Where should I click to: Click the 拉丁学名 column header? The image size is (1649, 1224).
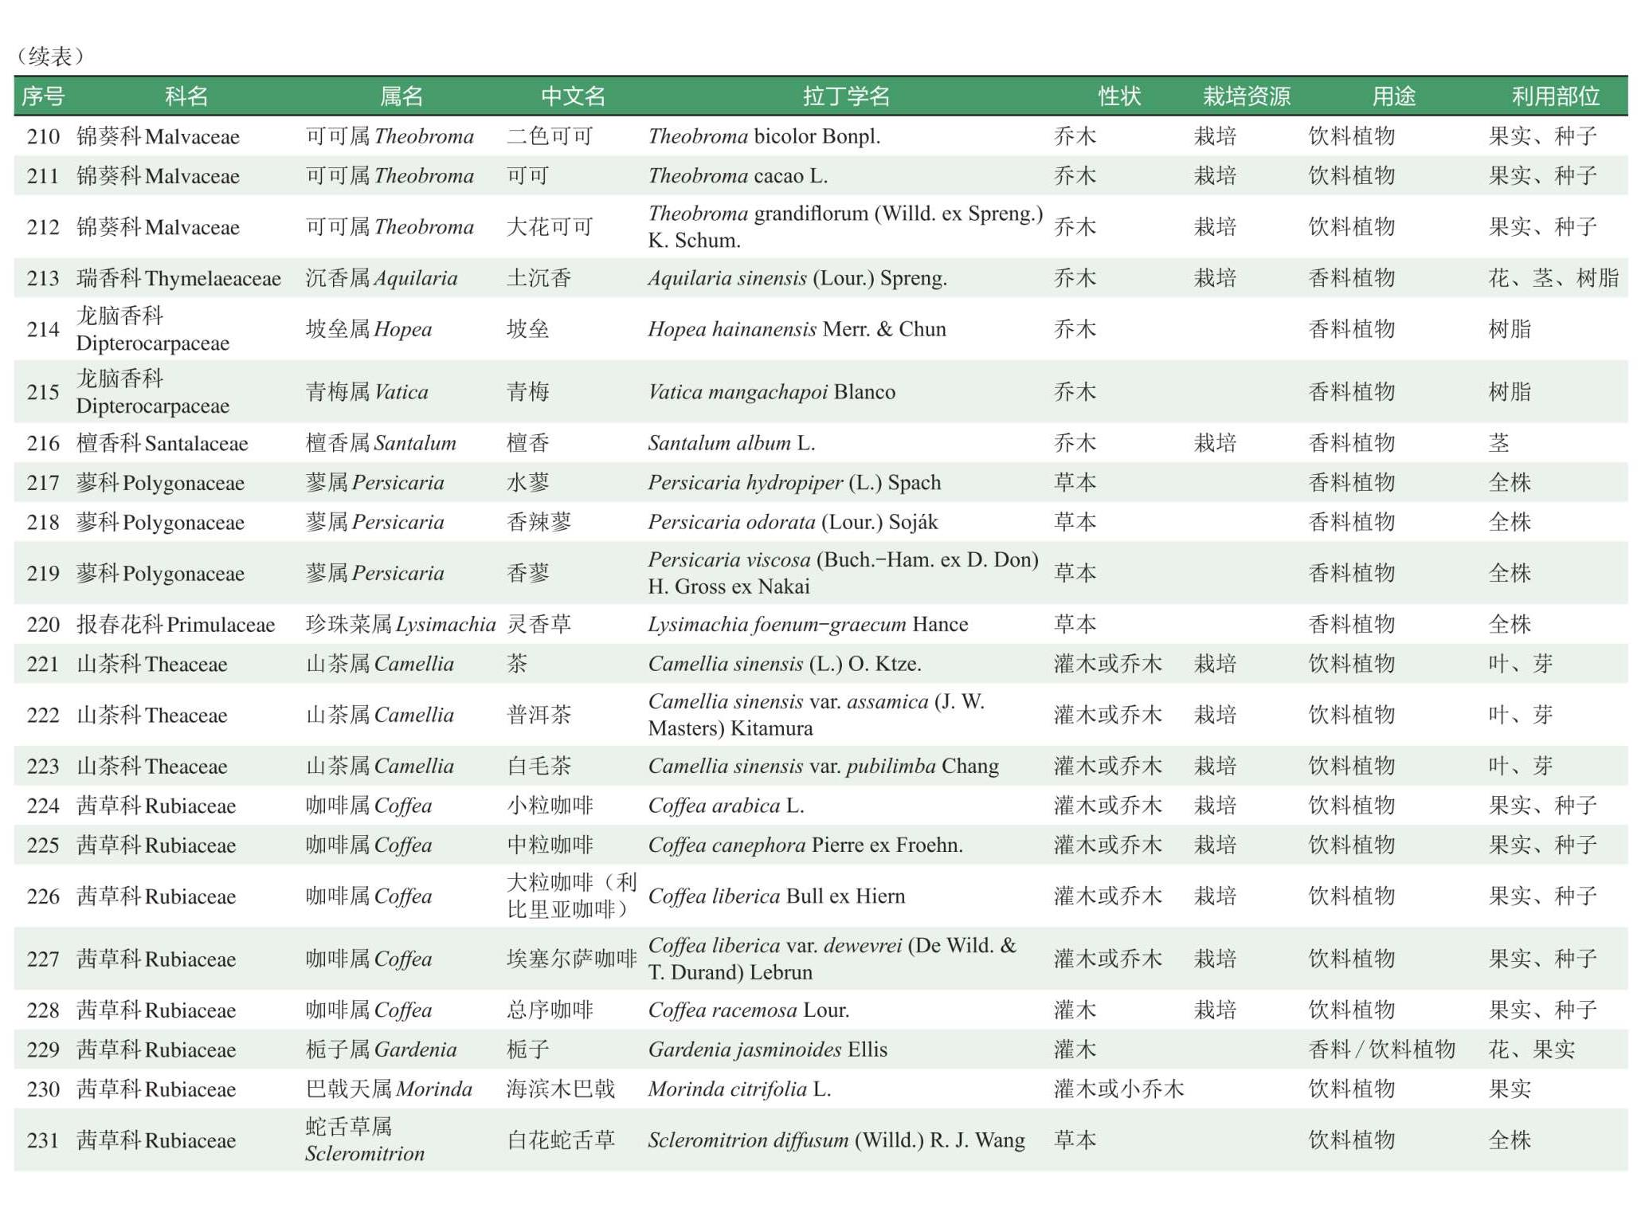point(846,96)
